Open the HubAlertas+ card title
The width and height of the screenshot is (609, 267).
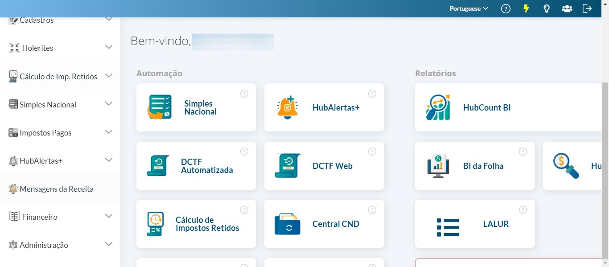pyautogui.click(x=336, y=108)
